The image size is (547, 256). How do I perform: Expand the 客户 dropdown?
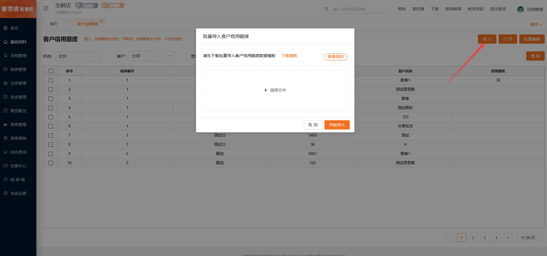click(147, 56)
